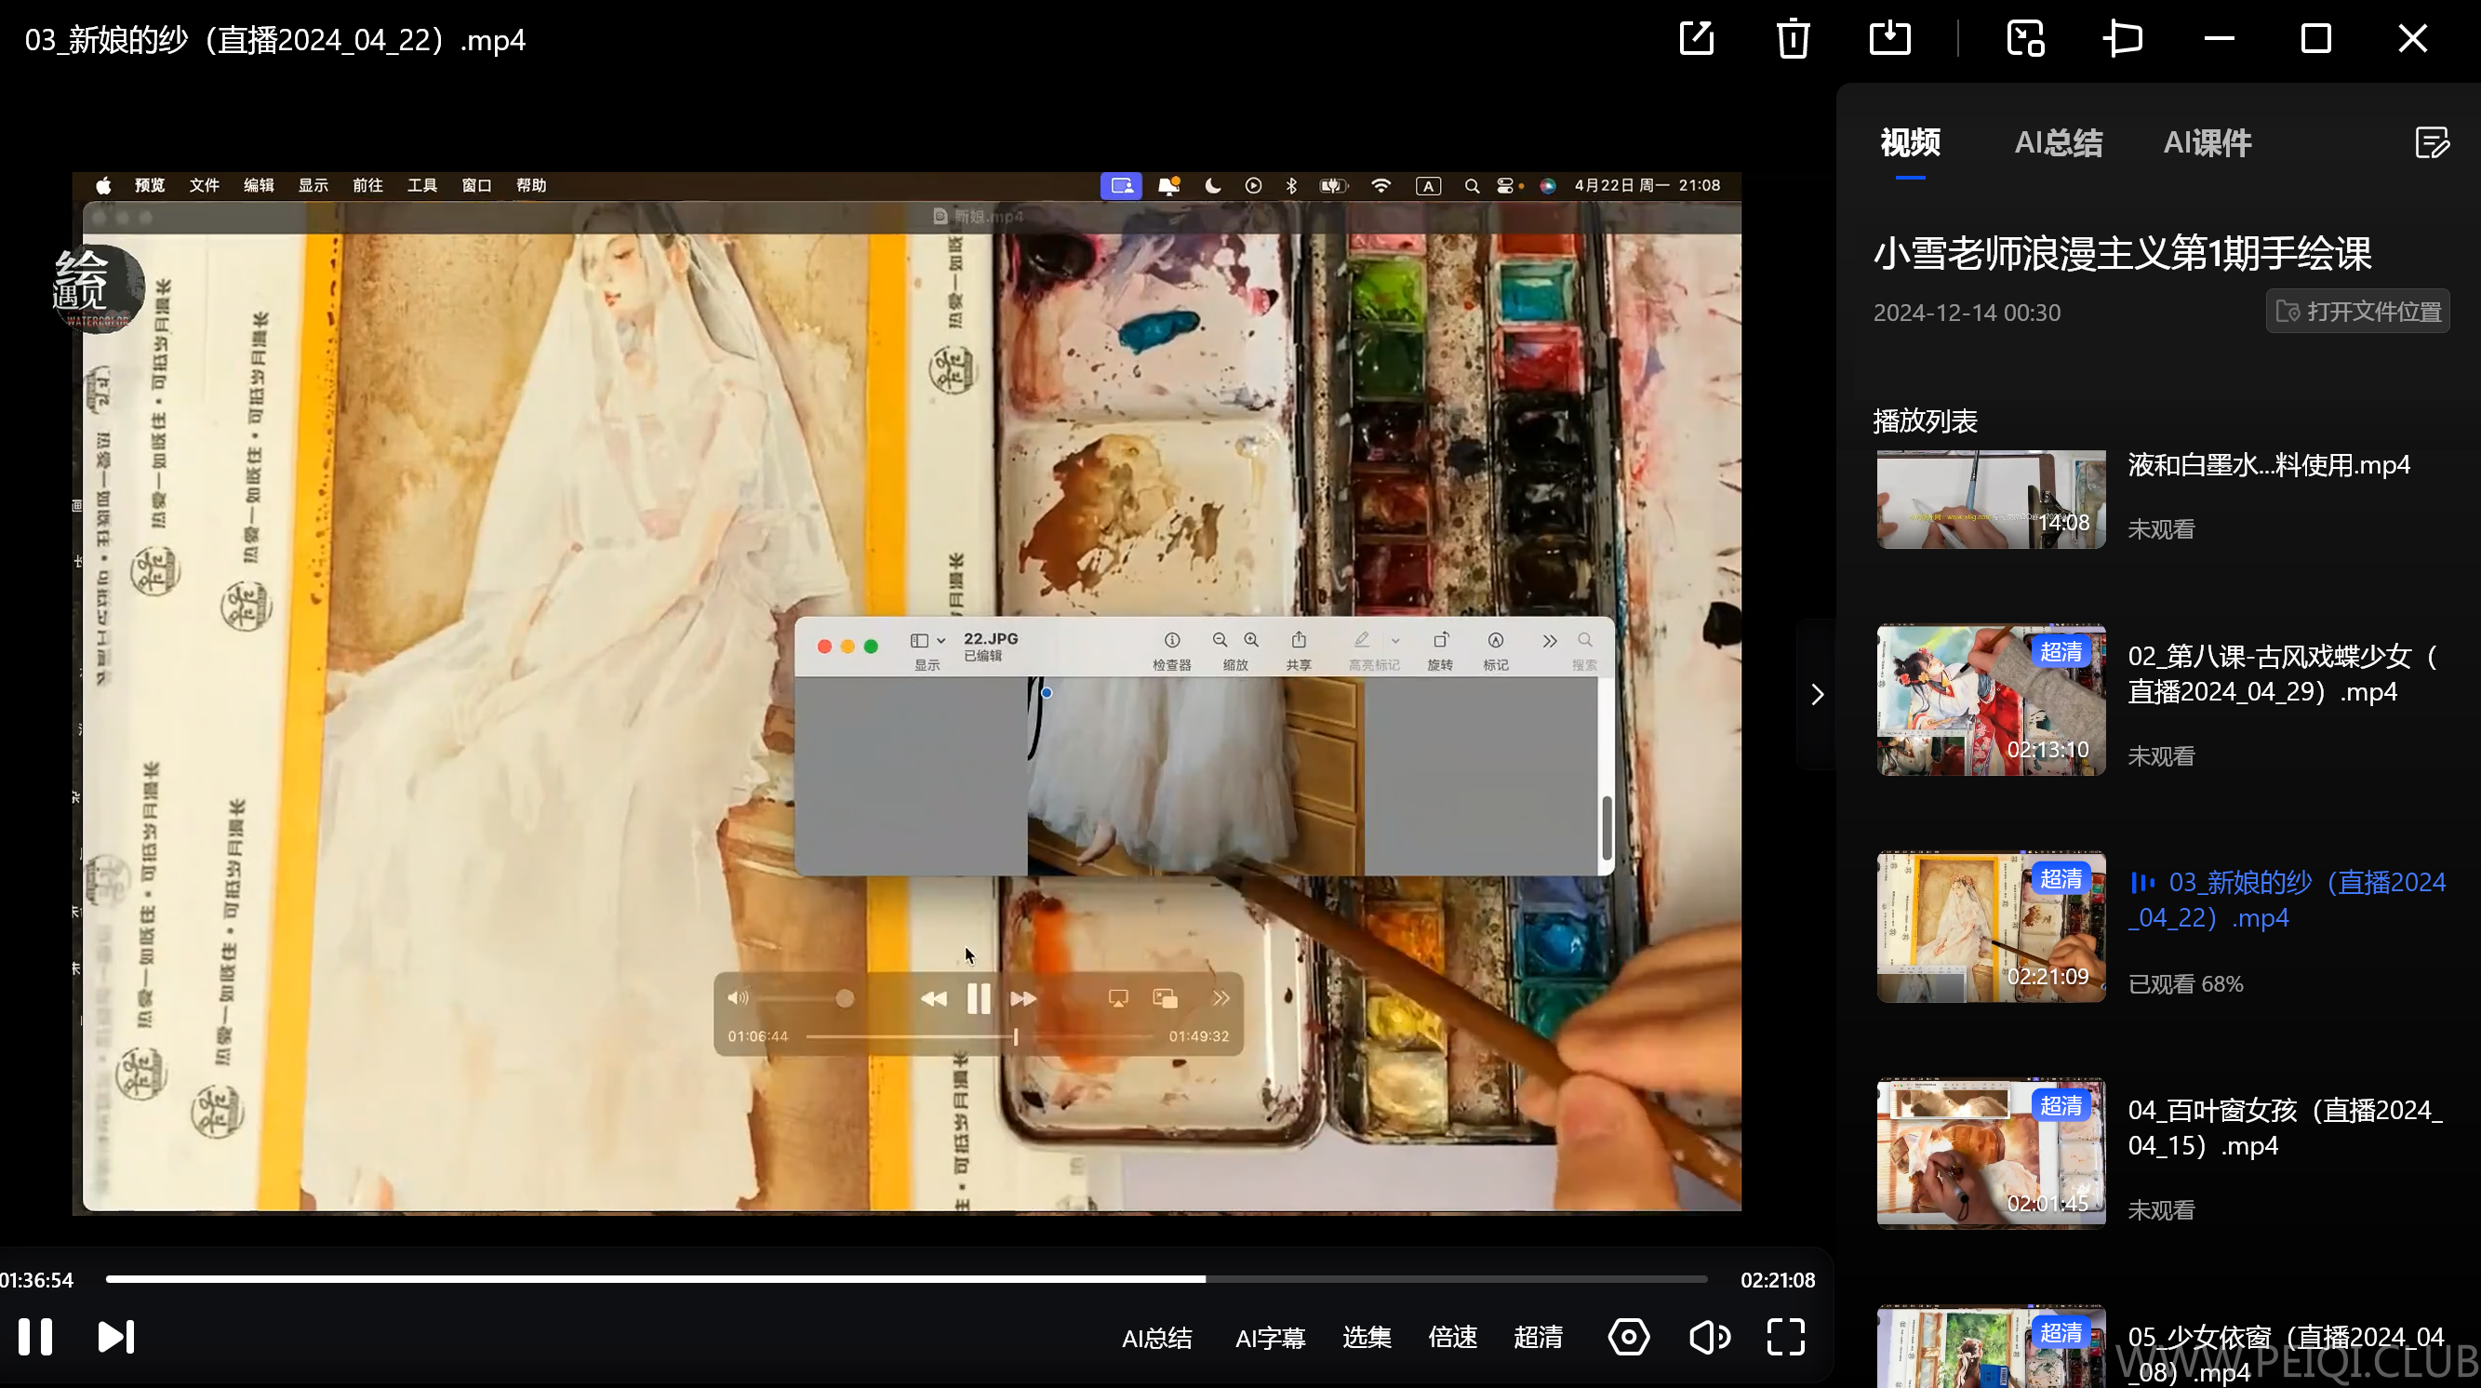Switch to the AI总结 tab
Image resolution: width=2481 pixels, height=1388 pixels.
click(2058, 142)
